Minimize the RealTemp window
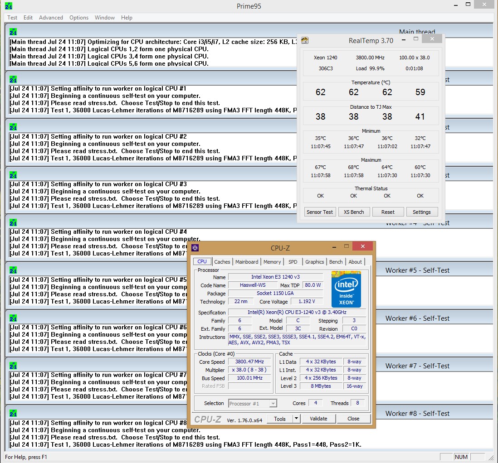The height and width of the screenshot is (463, 498). click(x=403, y=40)
